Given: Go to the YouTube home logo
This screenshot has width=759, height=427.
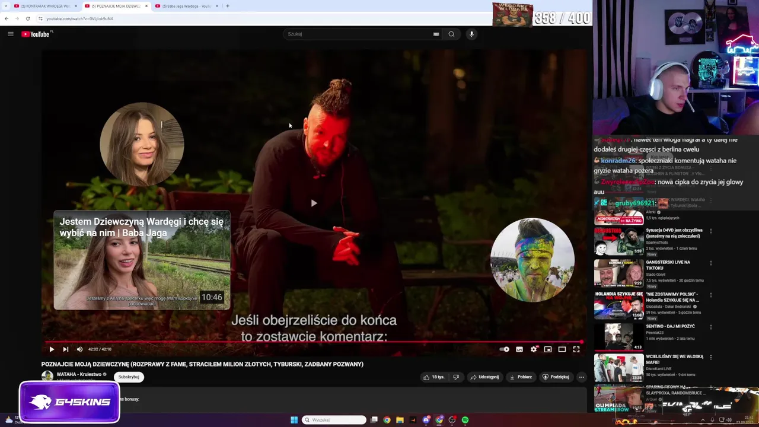Looking at the screenshot, I should 36,34.
